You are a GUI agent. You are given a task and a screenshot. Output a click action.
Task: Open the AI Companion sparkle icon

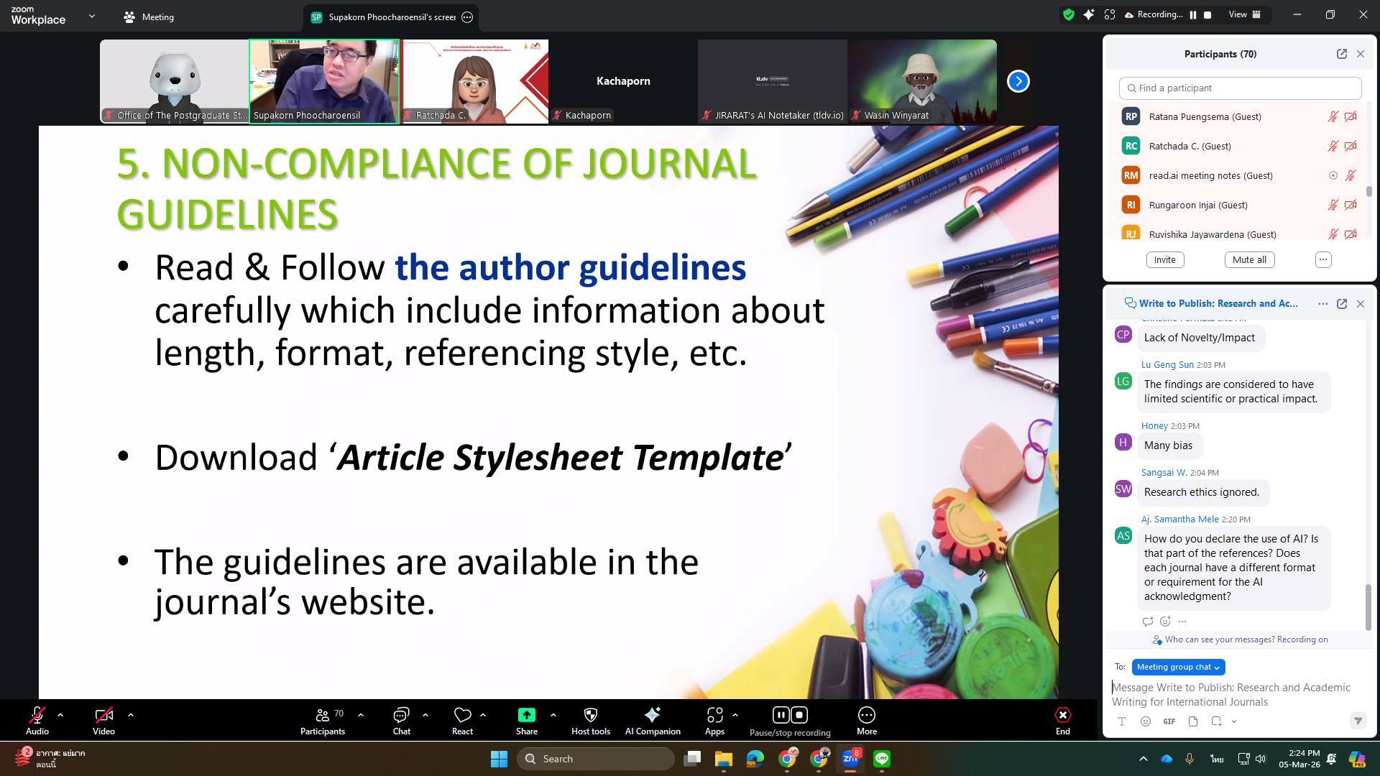point(652,715)
